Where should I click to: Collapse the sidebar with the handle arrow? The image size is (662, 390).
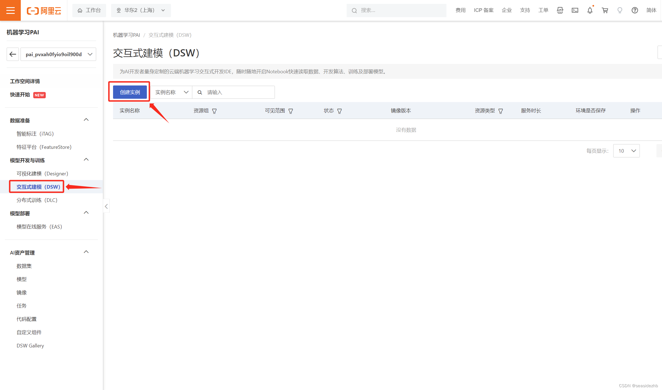point(106,206)
